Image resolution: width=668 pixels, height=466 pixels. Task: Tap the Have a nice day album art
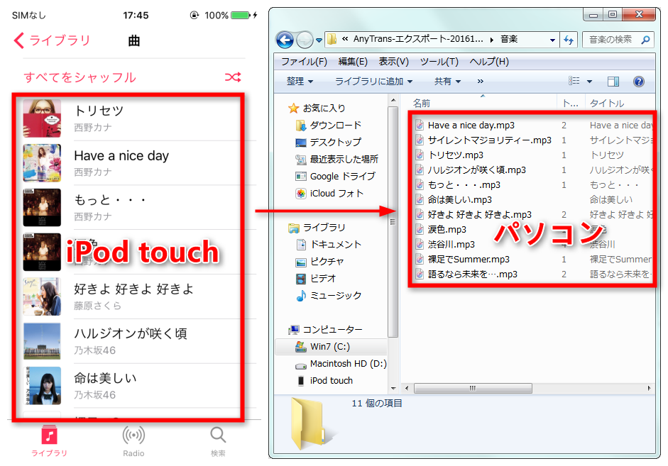(x=42, y=163)
